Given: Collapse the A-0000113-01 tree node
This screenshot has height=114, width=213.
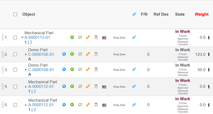Looking at the screenshot, I should (22, 37).
